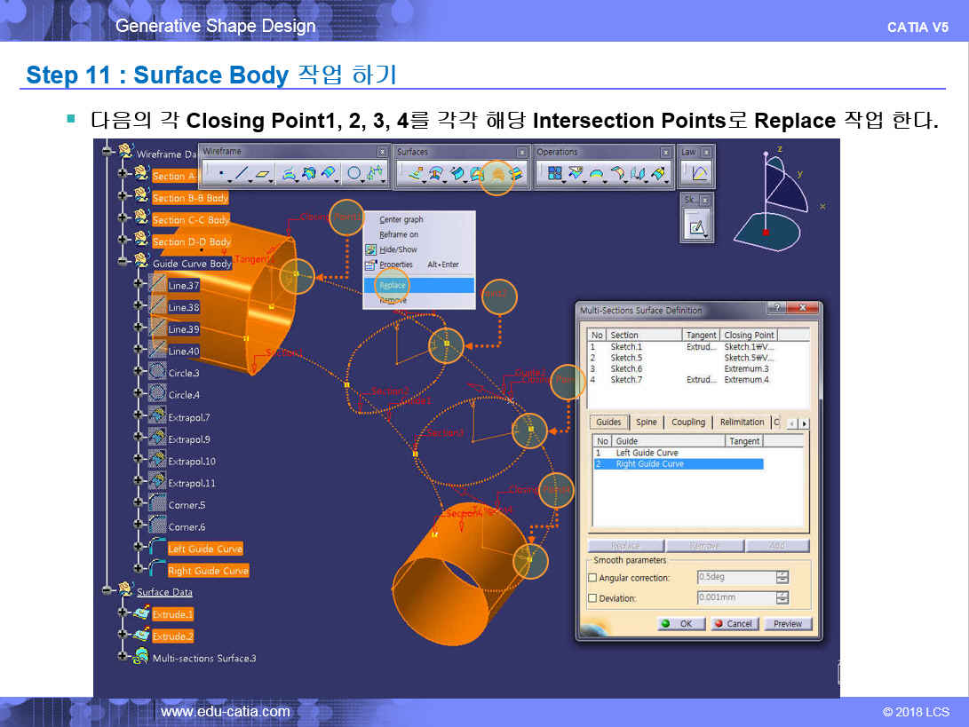Viewport: 969px width, 727px height.
Task: Collapse the Guide Curve Body tree node
Action: [x=123, y=261]
